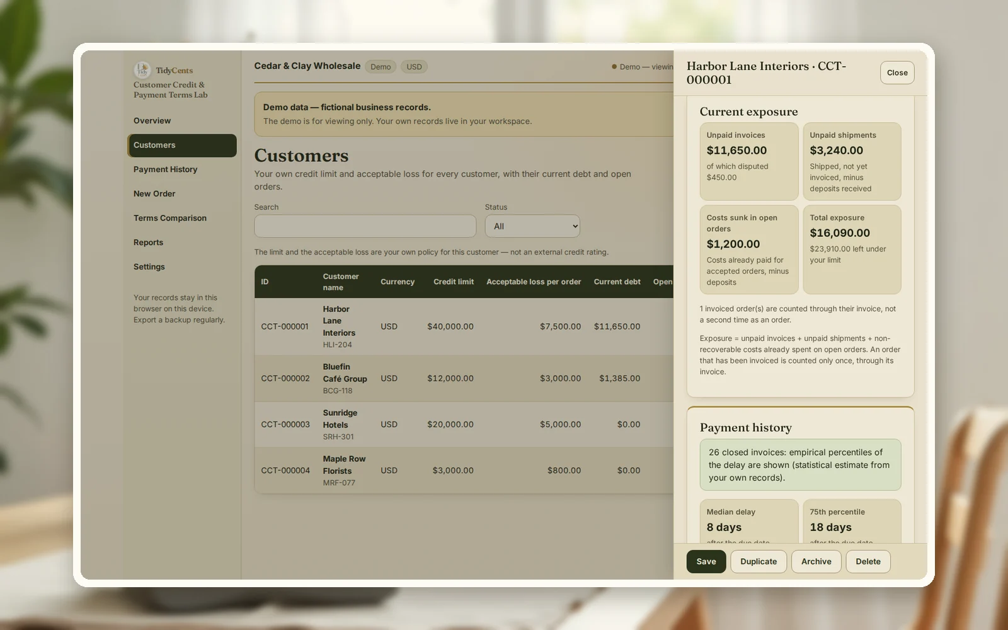Click the Harbor Lane Interiors name cell
1008x630 pixels.
345,327
